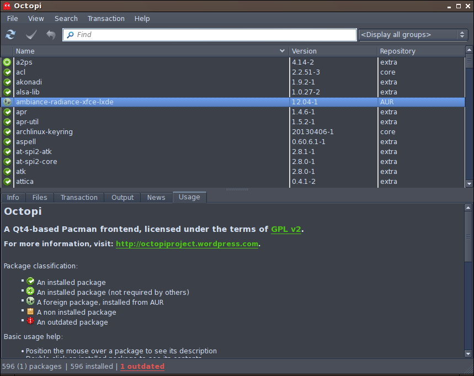Open the Display all groups dropdown

[413, 35]
